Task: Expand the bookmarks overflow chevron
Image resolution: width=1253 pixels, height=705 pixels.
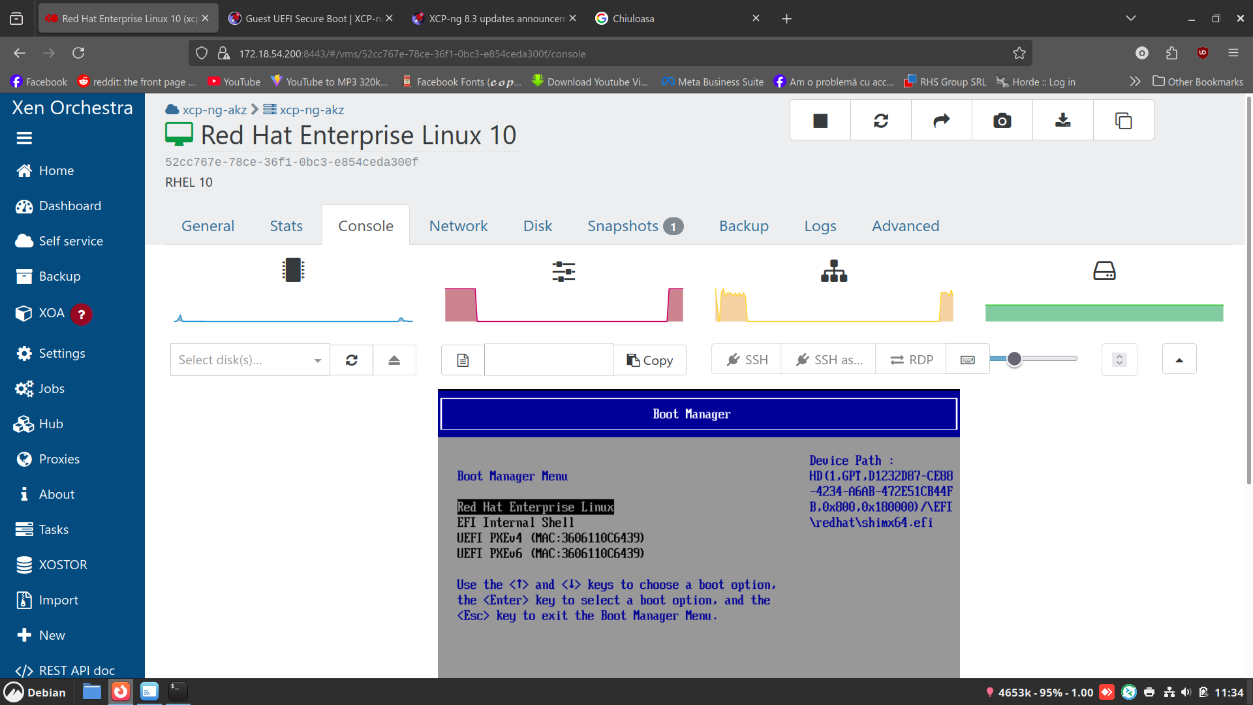Action: pos(1135,82)
